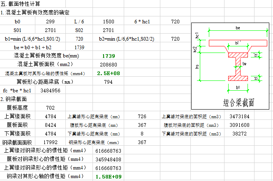The height and width of the screenshot is (181, 273).
Task: Click the '钢梁形心距离梁底（mm）' label
Action: pyautogui.click(x=94, y=142)
